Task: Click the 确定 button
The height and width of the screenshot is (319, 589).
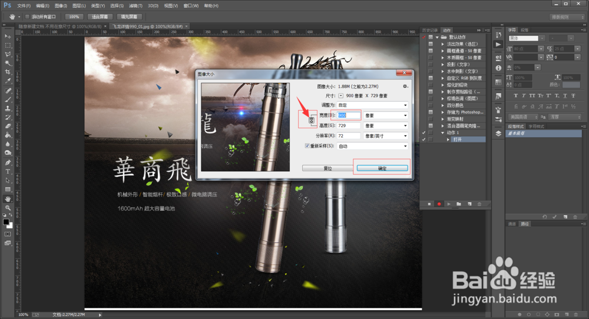Action: tap(382, 168)
